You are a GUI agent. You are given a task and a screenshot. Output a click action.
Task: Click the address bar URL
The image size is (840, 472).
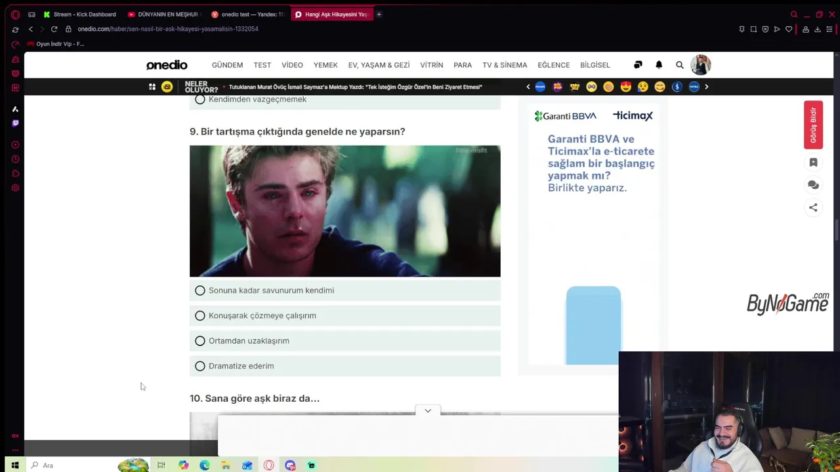click(x=168, y=29)
